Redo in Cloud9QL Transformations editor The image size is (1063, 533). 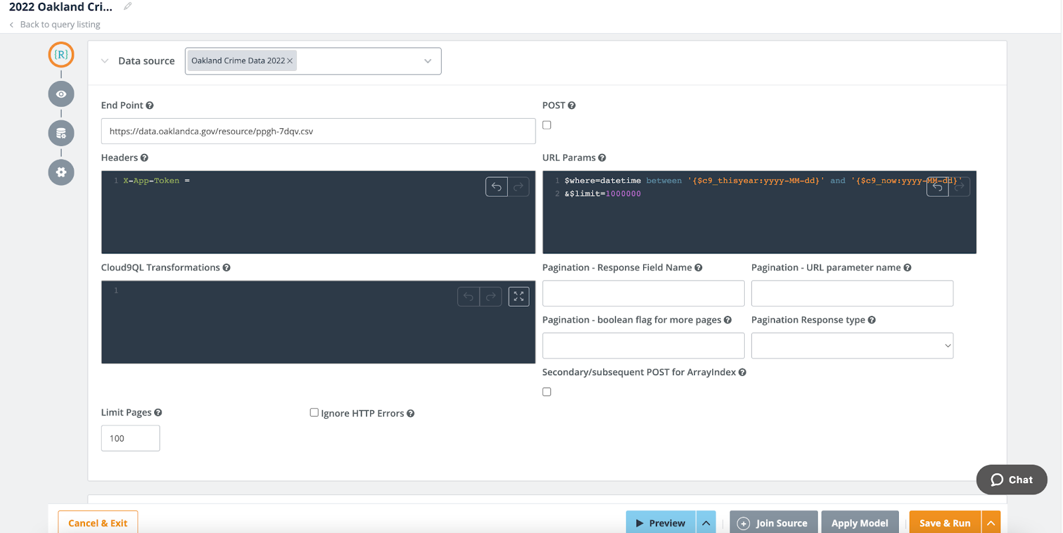[x=490, y=297]
